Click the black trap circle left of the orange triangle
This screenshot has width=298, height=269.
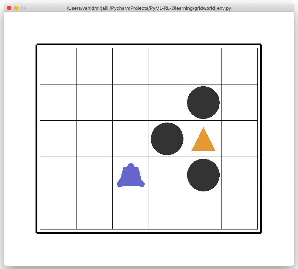[x=167, y=139]
